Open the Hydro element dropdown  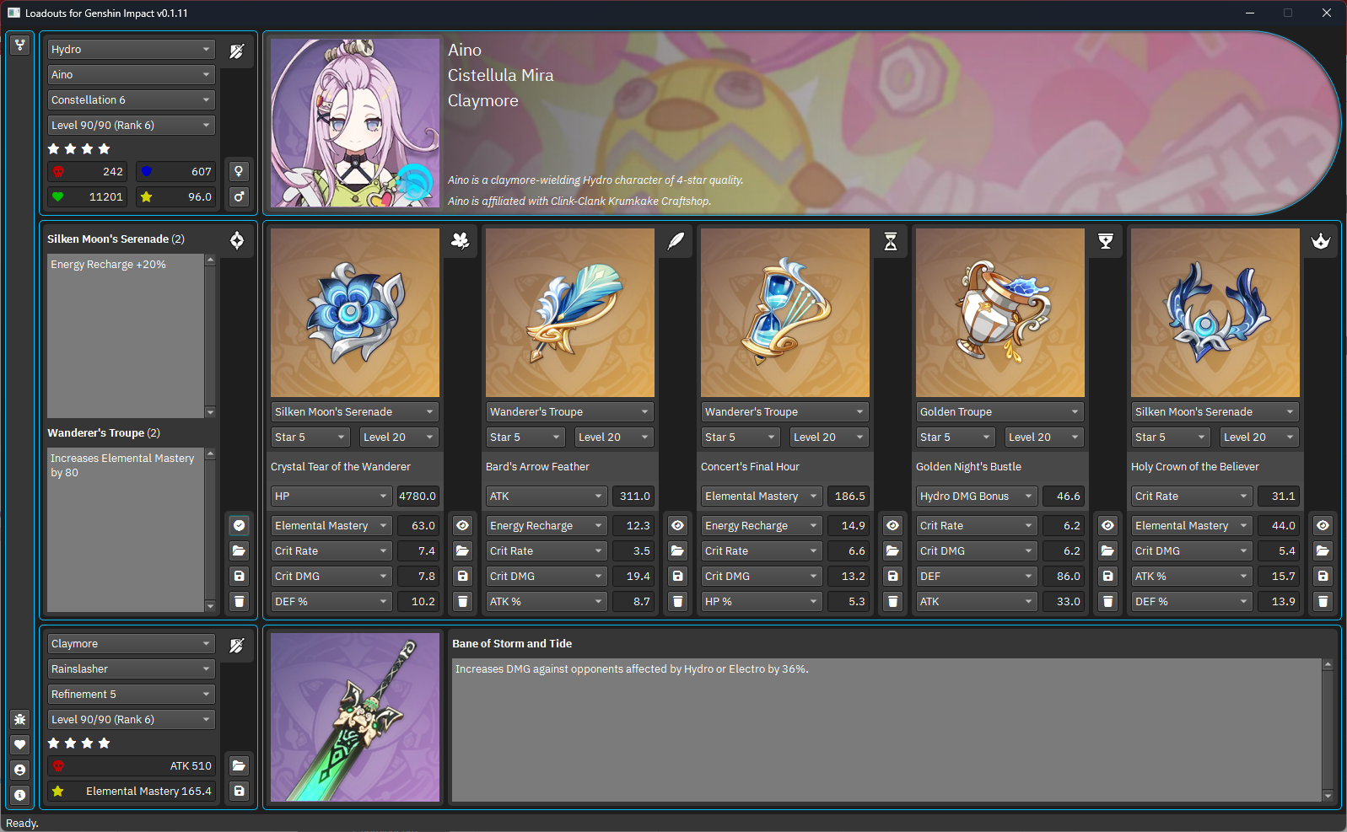[131, 49]
